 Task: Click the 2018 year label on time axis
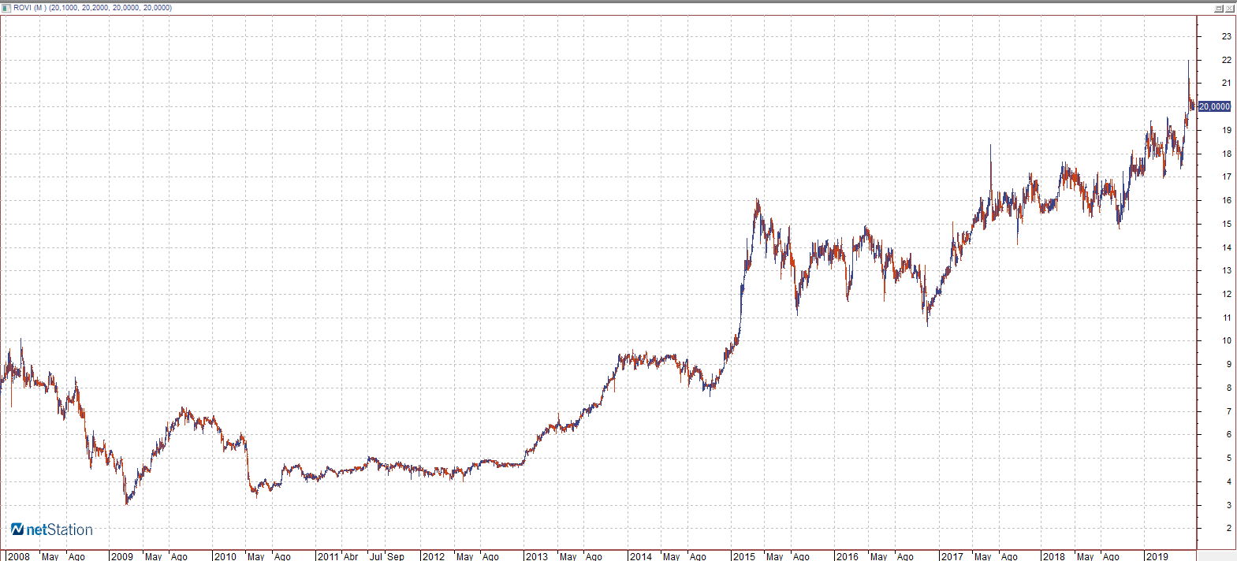pos(1054,556)
